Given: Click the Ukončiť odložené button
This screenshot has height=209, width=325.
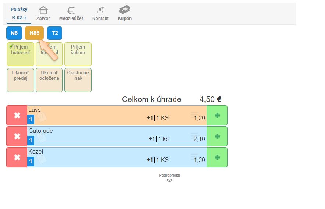Looking at the screenshot, I should tap(49, 80).
